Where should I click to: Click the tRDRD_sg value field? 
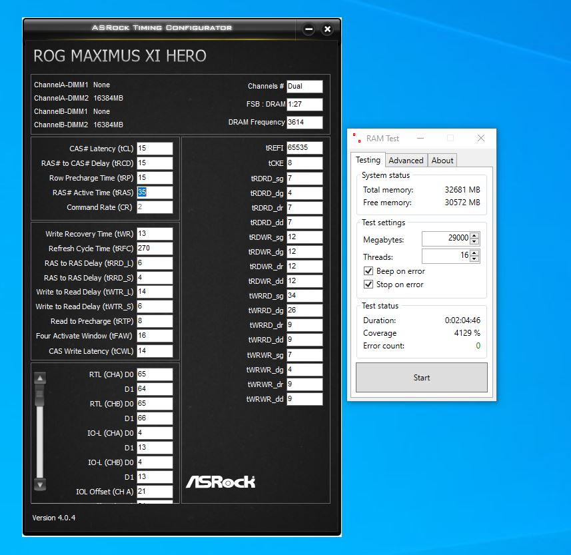304,178
